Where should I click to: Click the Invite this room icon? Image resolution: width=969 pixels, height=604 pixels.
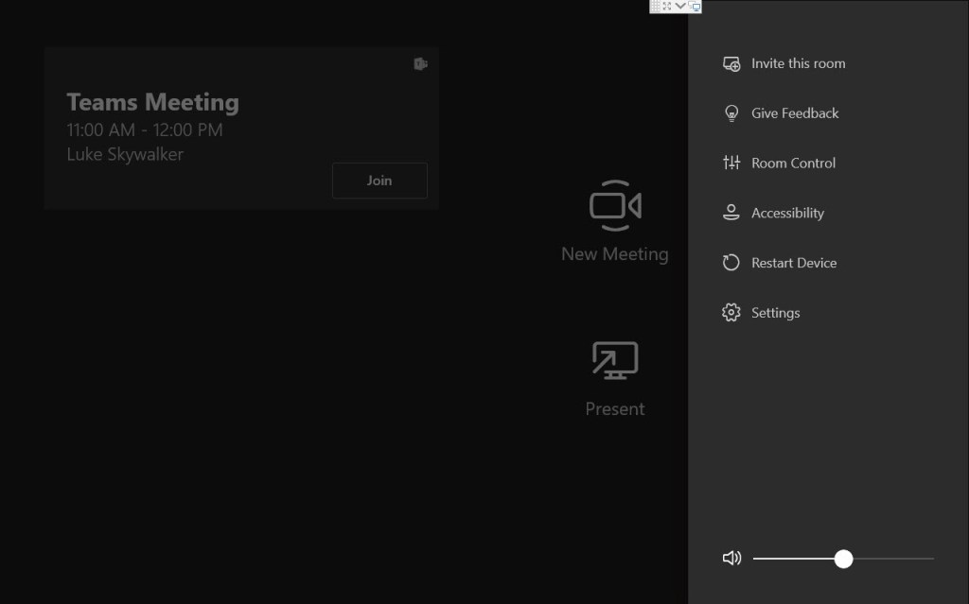[731, 62]
